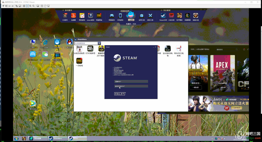Close the Steam login dialog

[156, 47]
